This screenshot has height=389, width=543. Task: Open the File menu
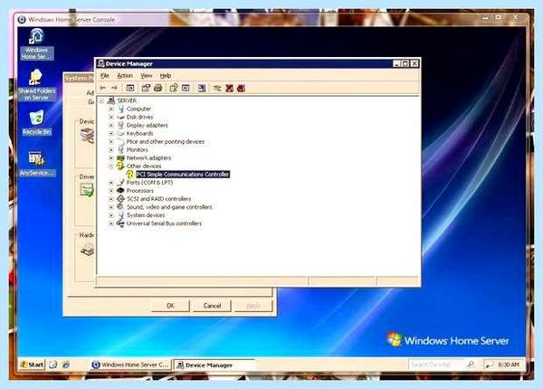click(105, 75)
